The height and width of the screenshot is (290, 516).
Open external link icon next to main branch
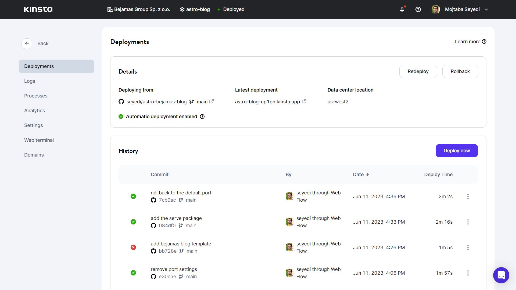click(x=212, y=102)
